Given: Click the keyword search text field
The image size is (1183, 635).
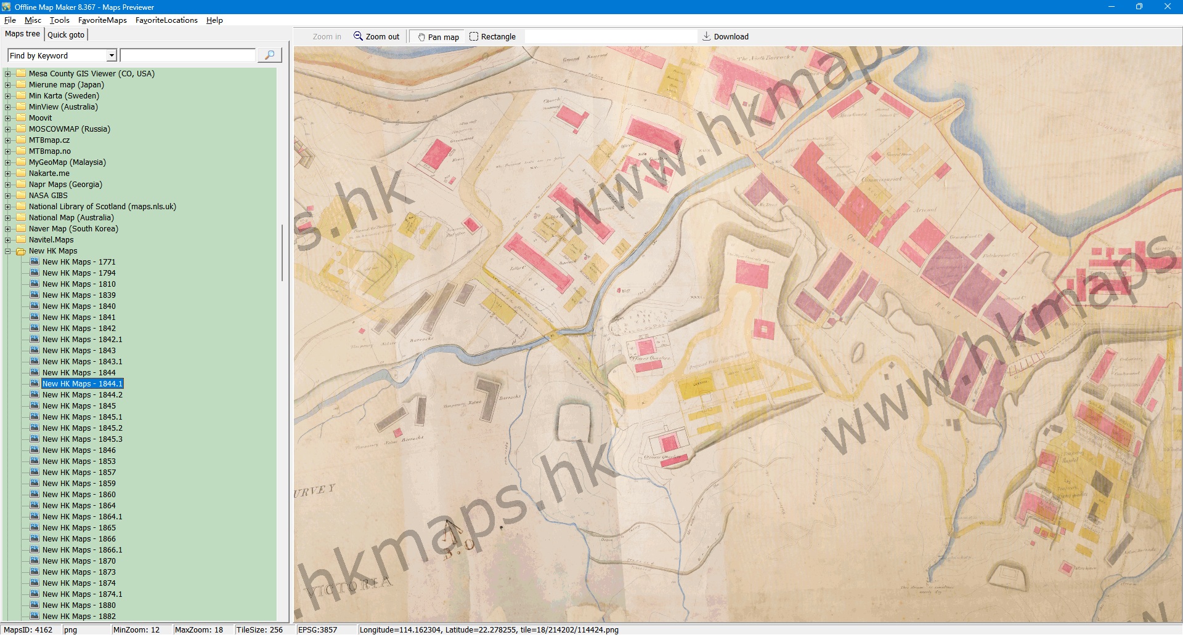Looking at the screenshot, I should pos(188,56).
